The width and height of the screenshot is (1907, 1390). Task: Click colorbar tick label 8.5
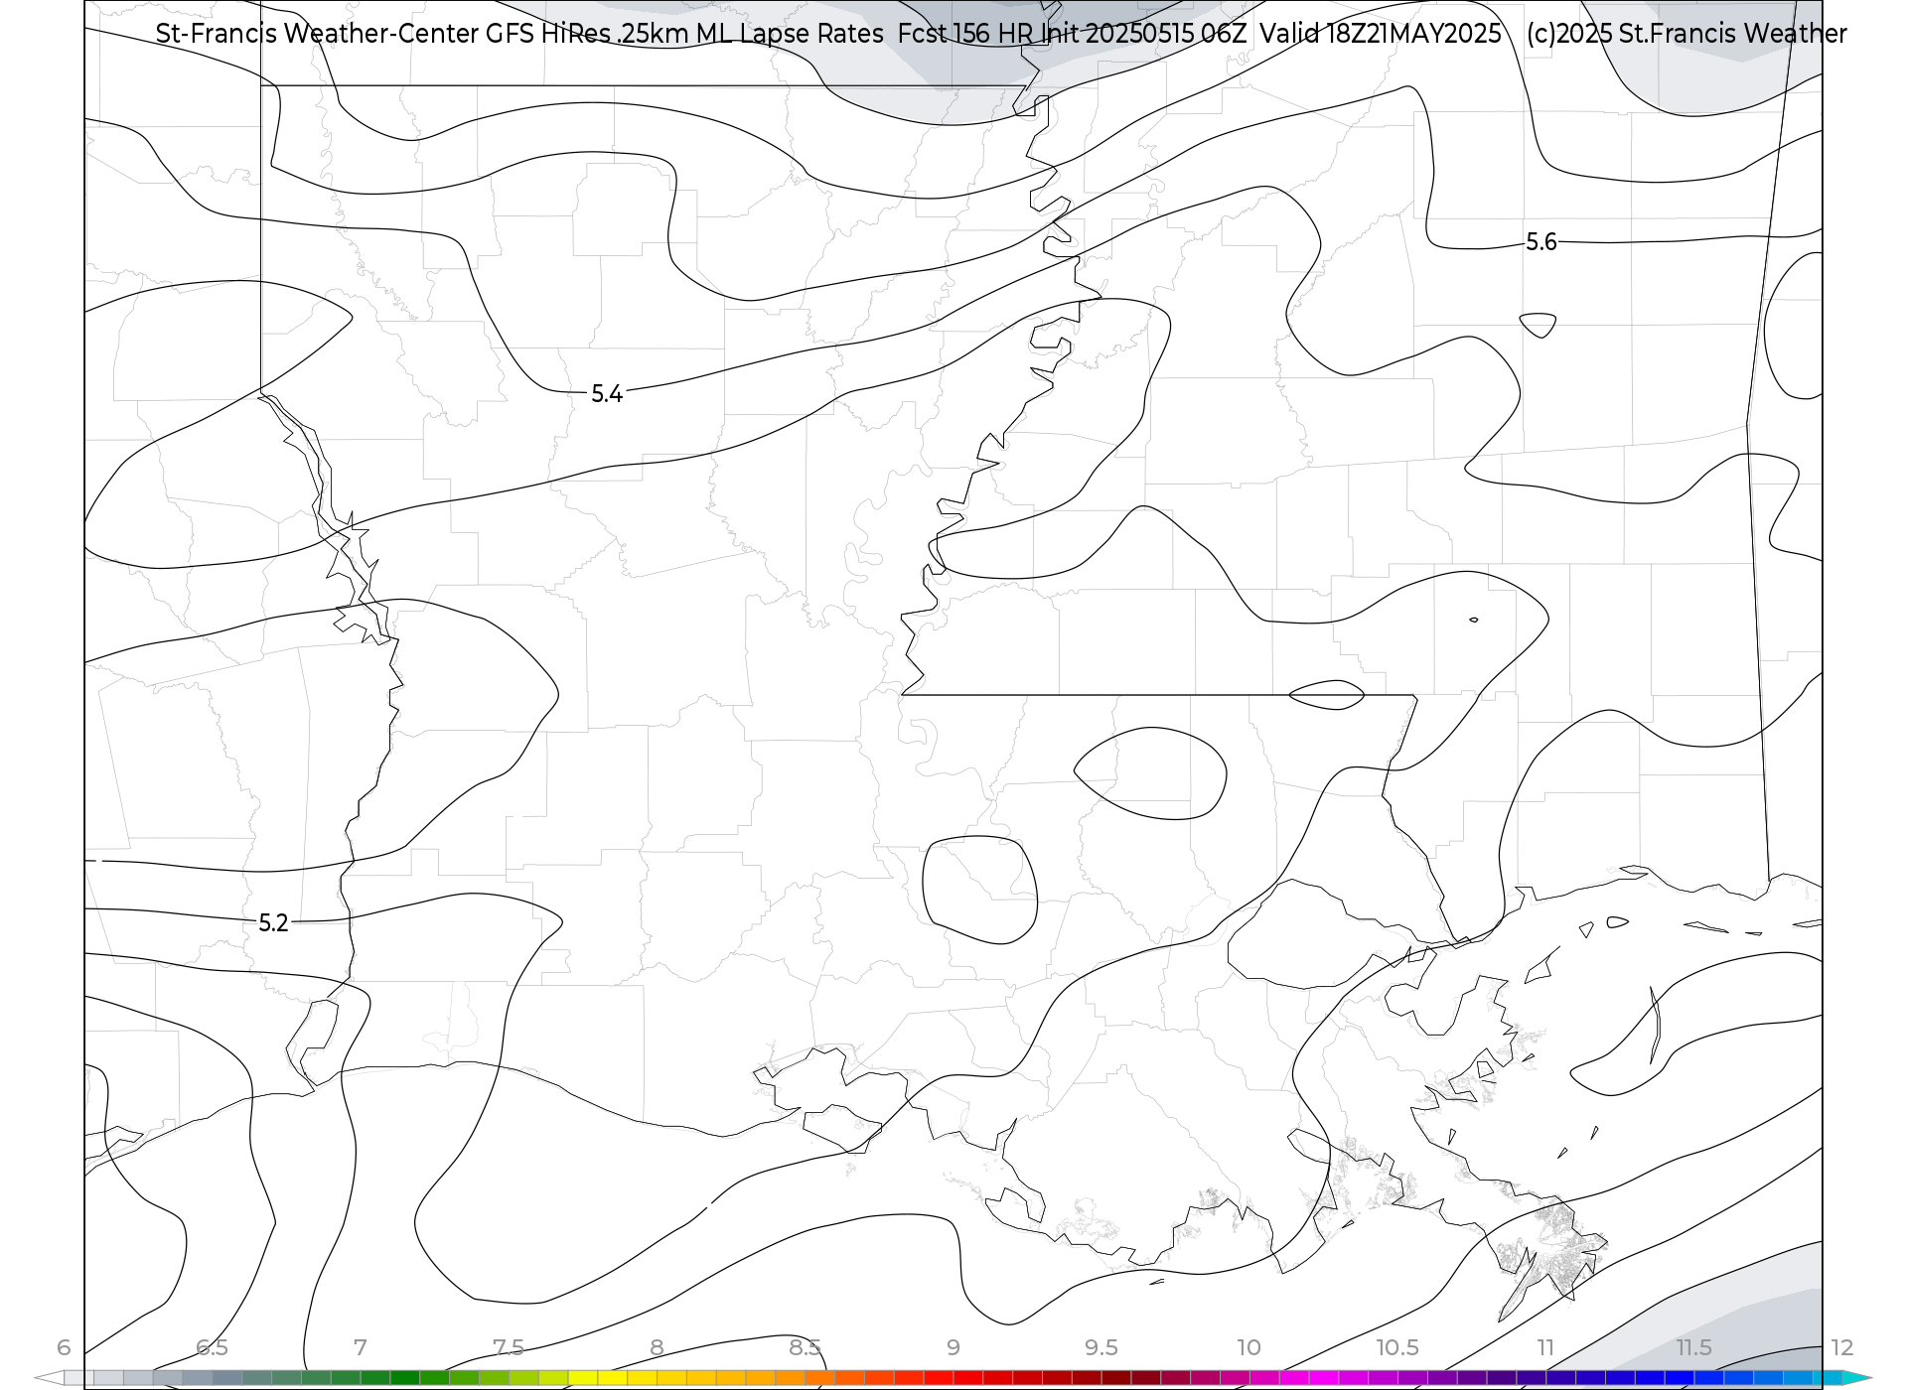click(805, 1347)
